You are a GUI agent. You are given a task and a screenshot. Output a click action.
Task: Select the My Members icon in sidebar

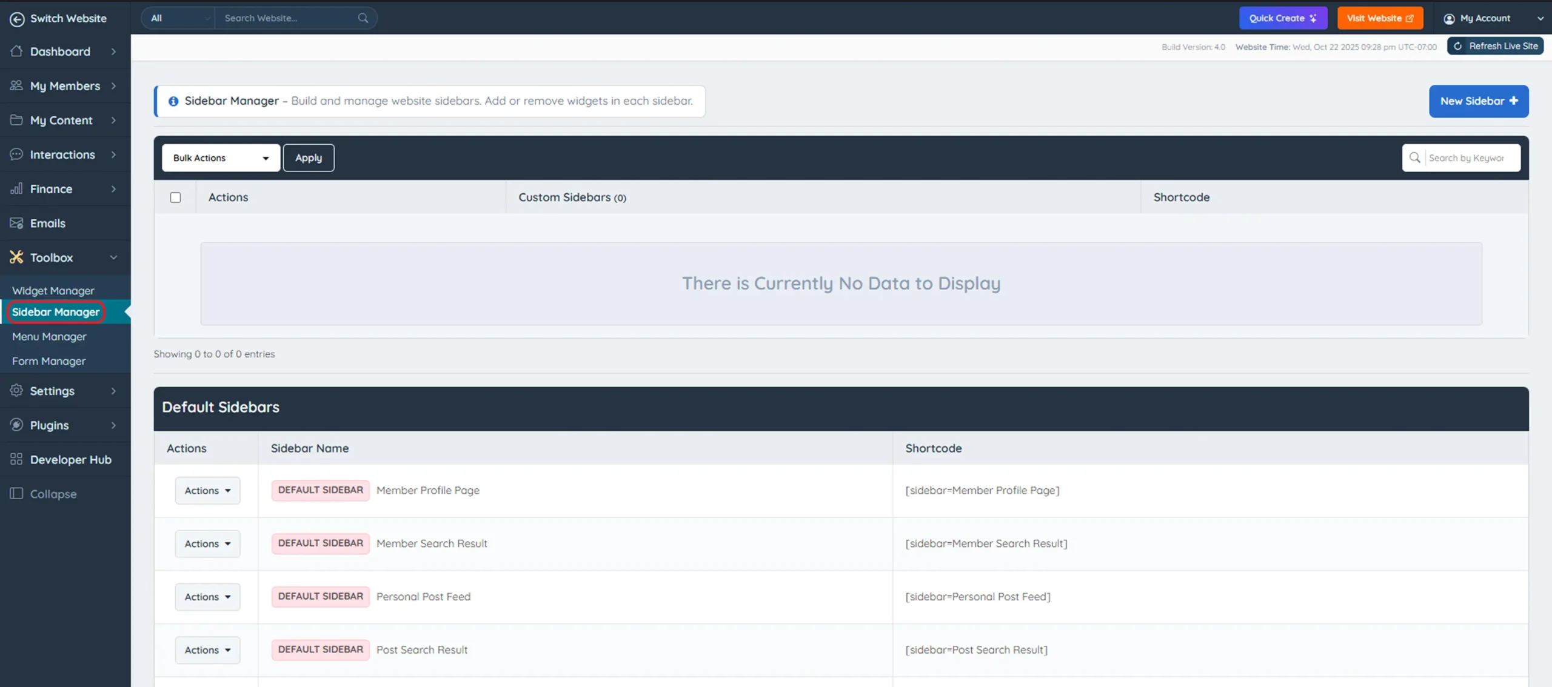17,85
